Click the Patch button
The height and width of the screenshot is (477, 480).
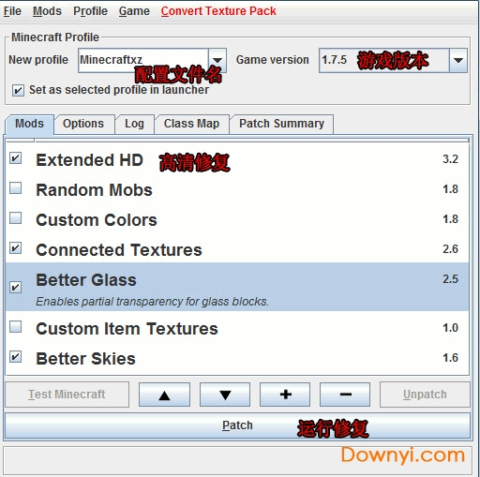[x=237, y=425]
